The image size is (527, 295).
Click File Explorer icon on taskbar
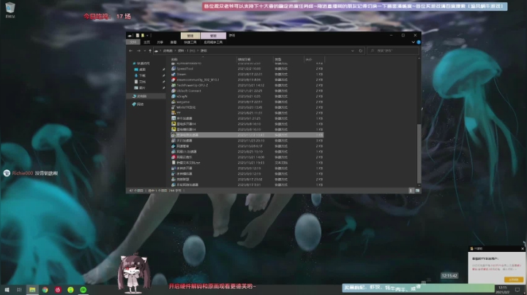(32, 290)
